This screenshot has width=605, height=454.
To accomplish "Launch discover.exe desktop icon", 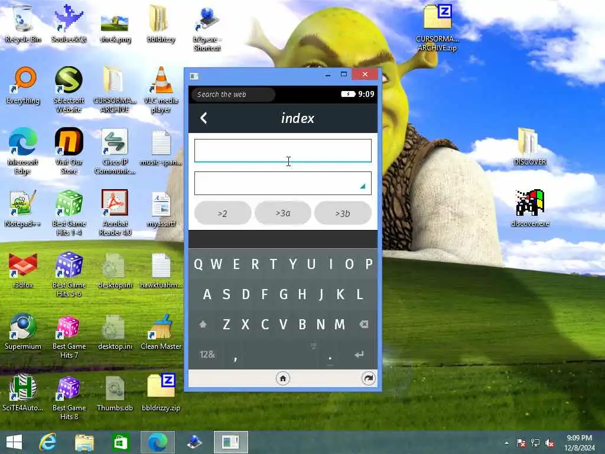I will click(x=530, y=207).
